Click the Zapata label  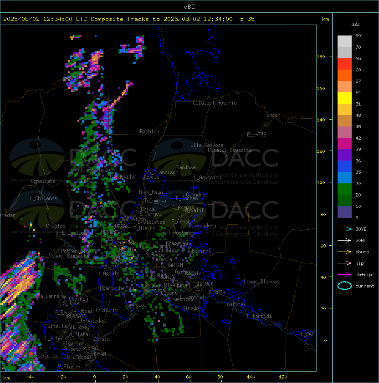click(x=101, y=339)
